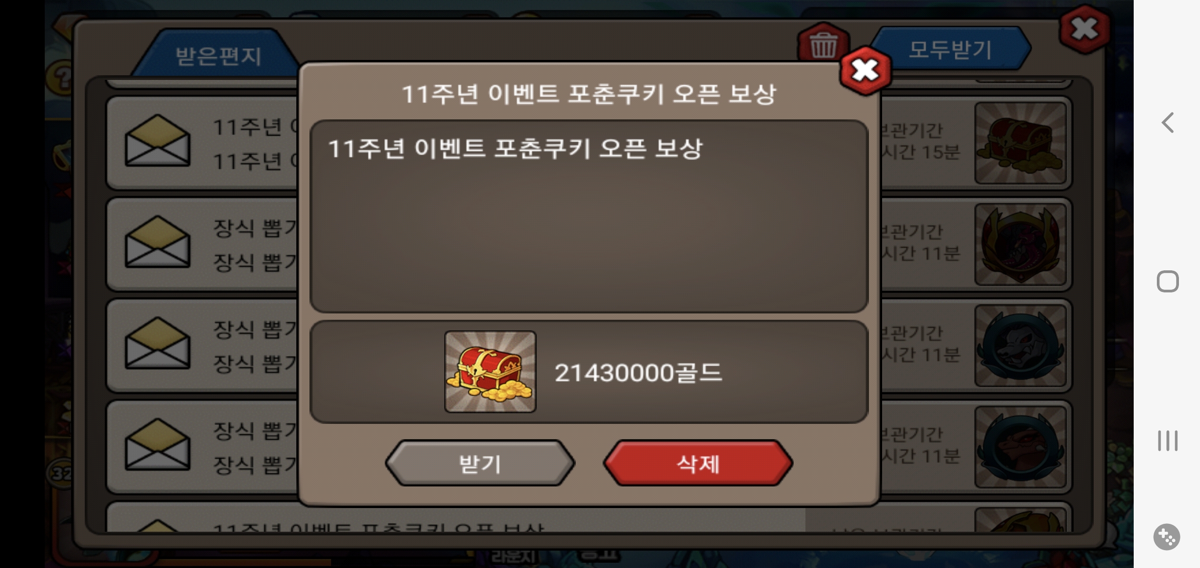Select the brown beast emblem thumbnail
The width and height of the screenshot is (1200, 568).
pyautogui.click(x=1021, y=447)
